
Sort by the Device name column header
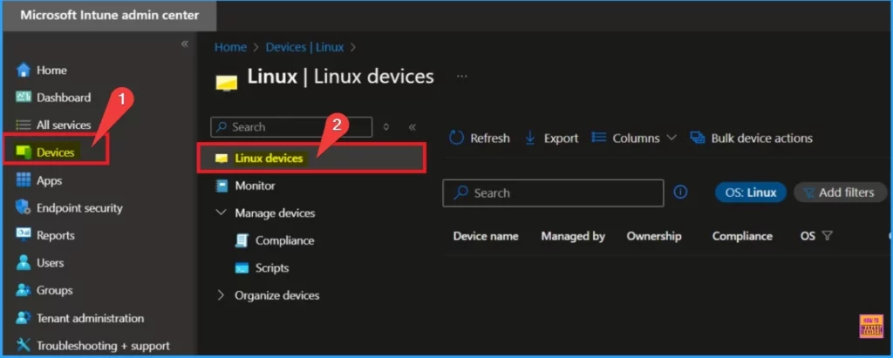(486, 236)
